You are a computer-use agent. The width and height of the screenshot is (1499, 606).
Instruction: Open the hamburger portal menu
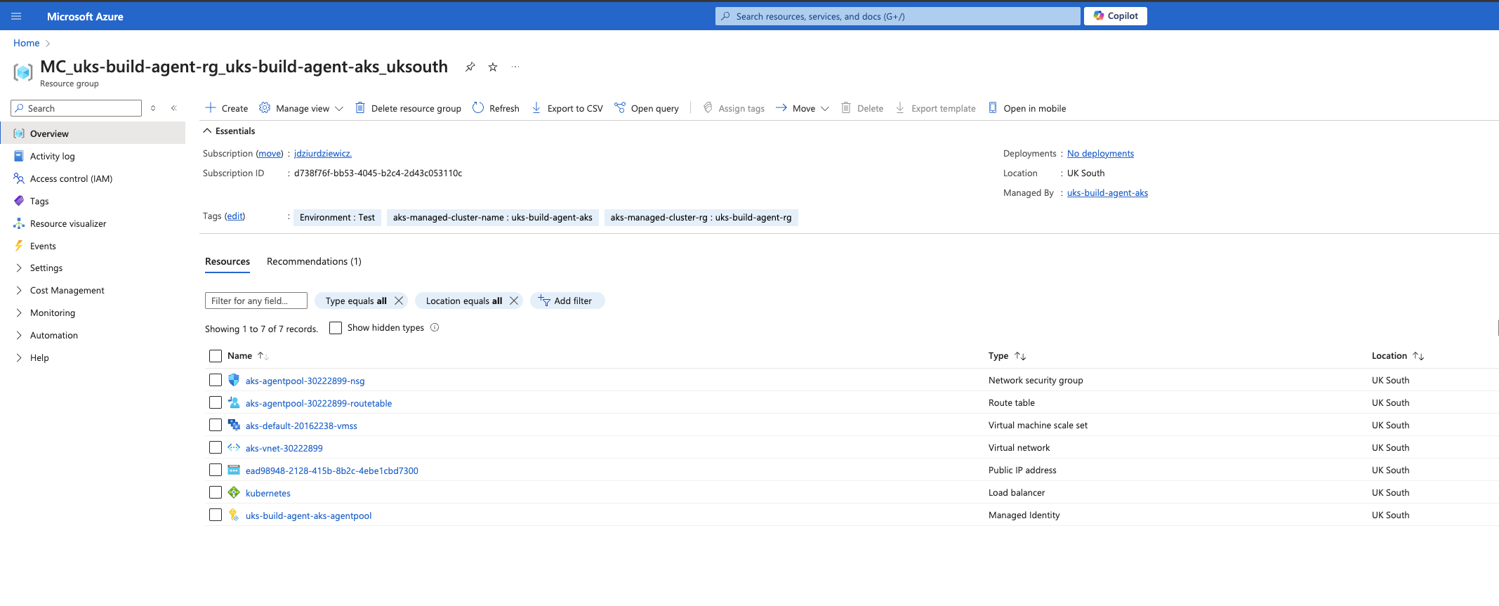[16, 16]
